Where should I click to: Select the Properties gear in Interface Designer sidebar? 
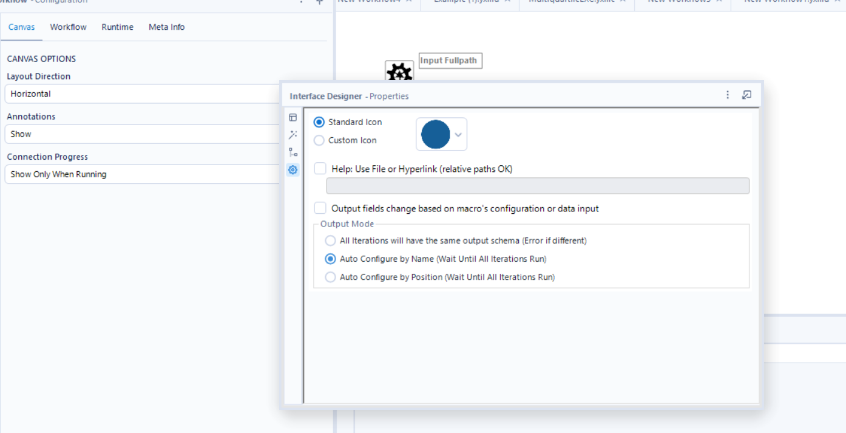[293, 169]
